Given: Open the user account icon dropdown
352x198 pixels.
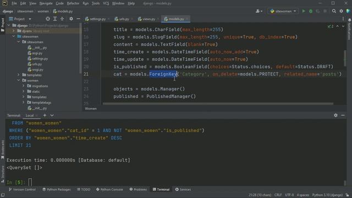Looking at the screenshot, I should (x=259, y=11).
